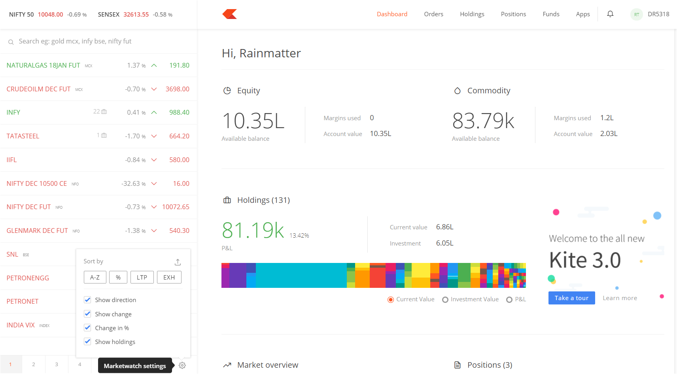Click the Holdings briefcase icon
Screen dimensions: 677x378
coord(227,200)
